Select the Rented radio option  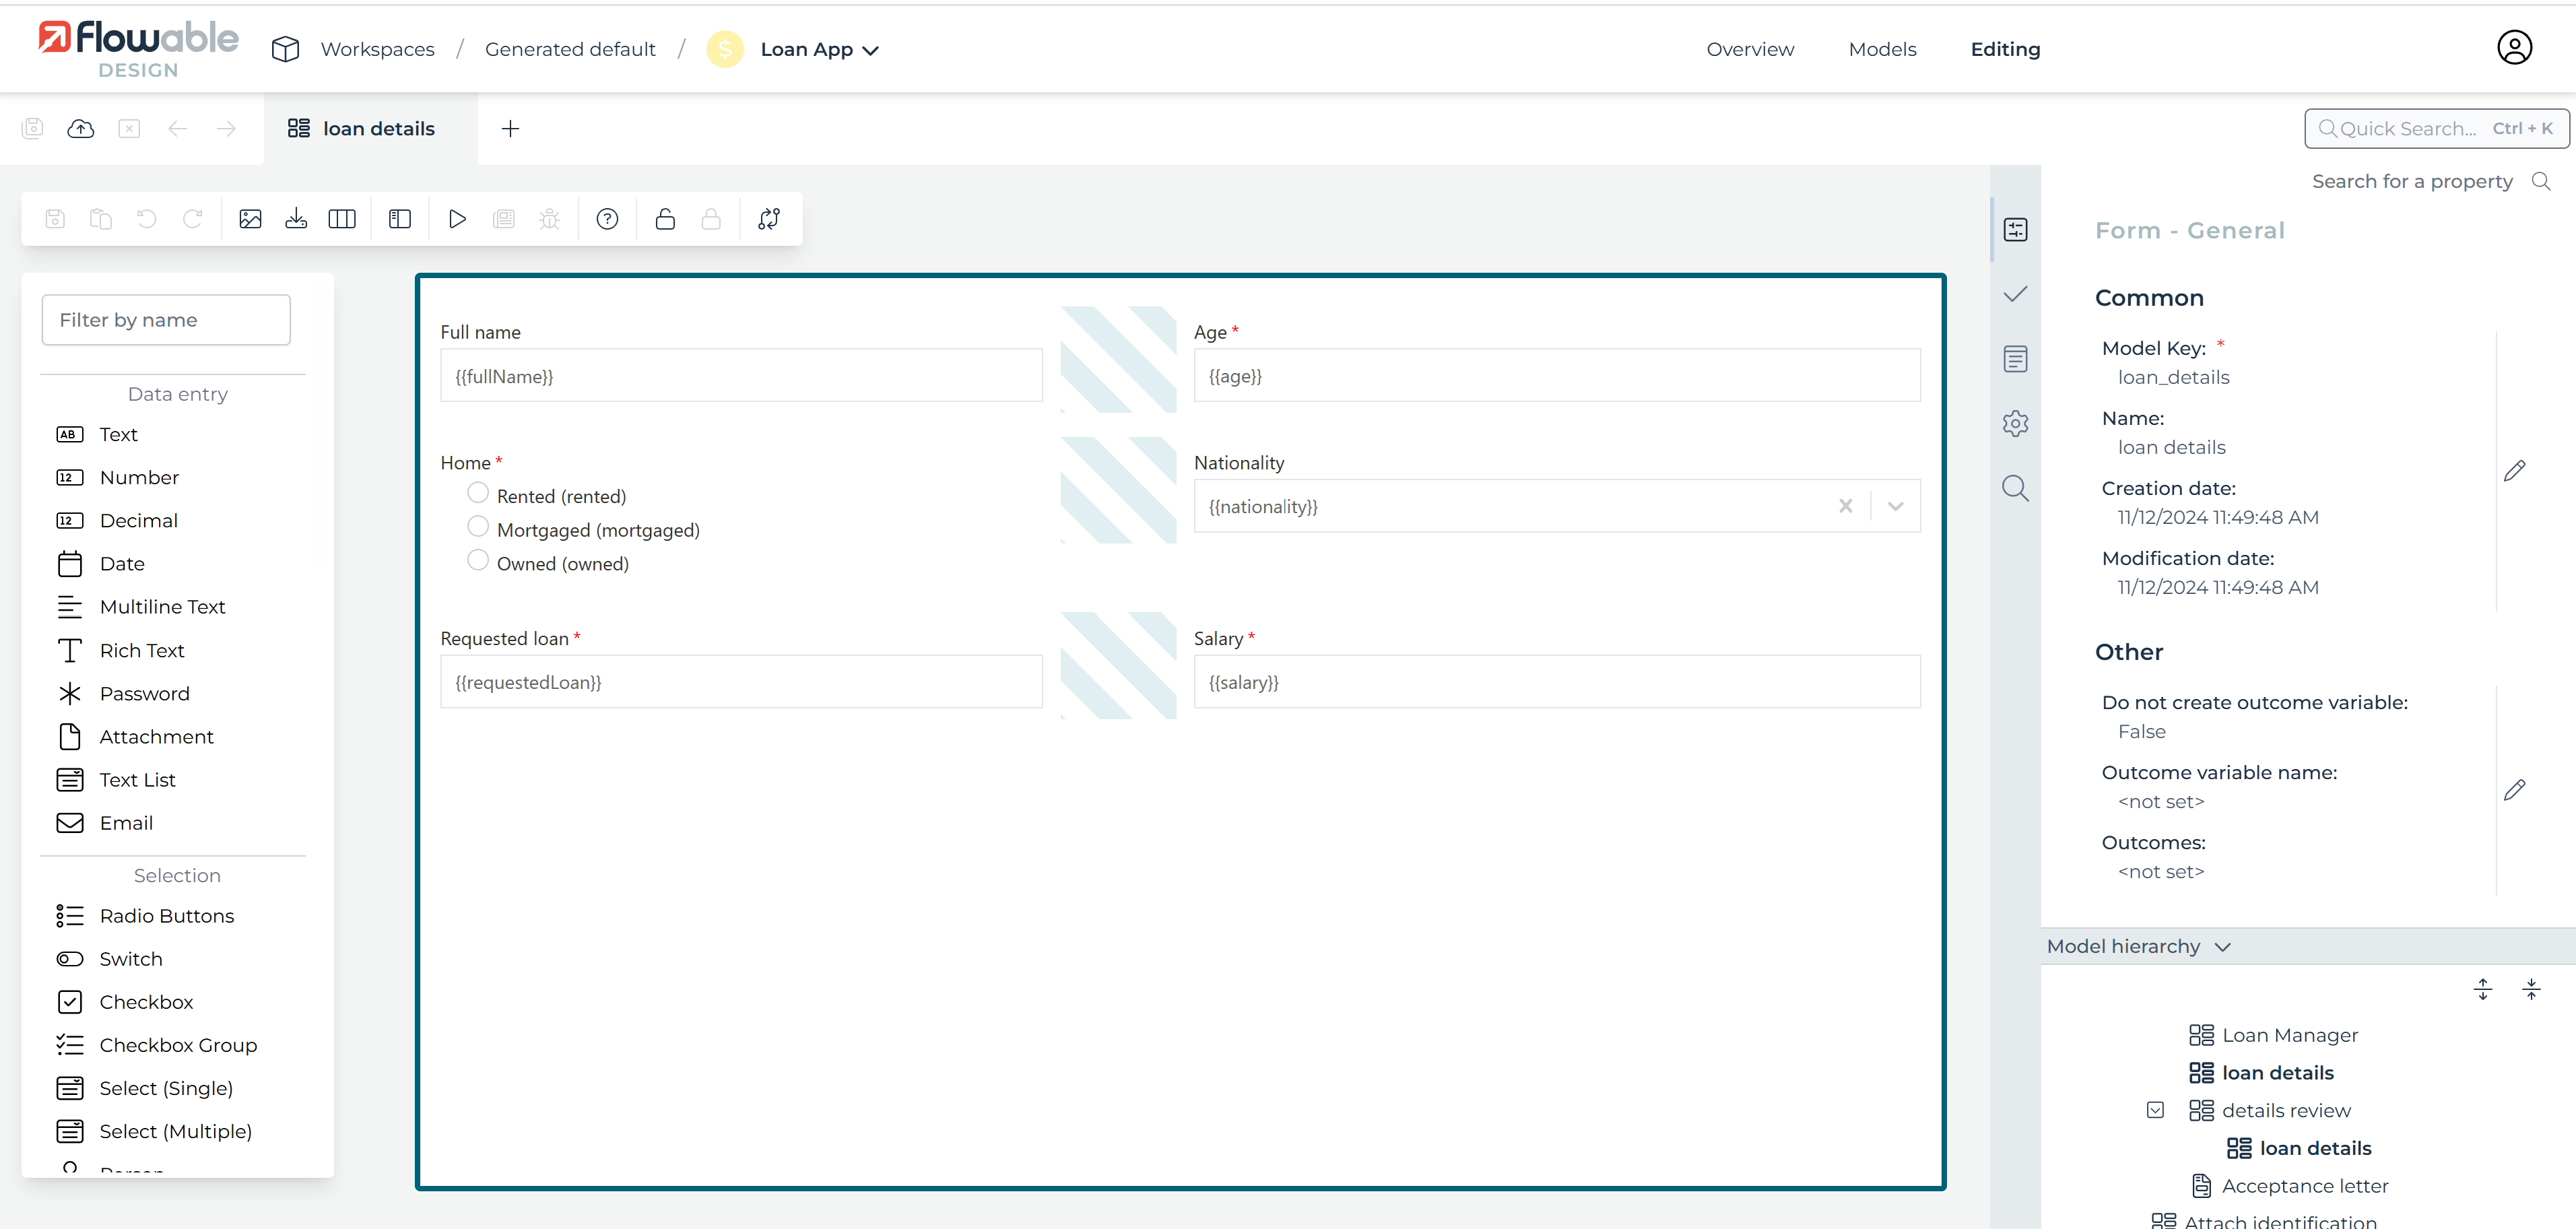478,493
